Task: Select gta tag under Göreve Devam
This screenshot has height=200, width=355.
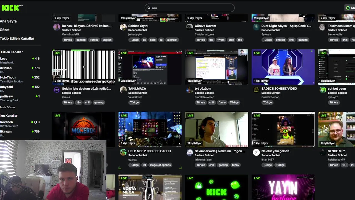Action: click(x=211, y=40)
